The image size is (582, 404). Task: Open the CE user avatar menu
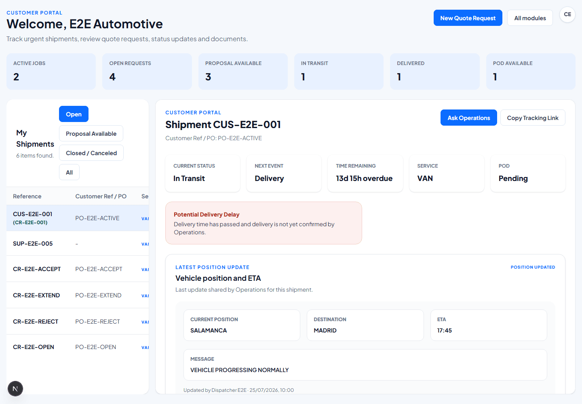pyautogui.click(x=567, y=15)
